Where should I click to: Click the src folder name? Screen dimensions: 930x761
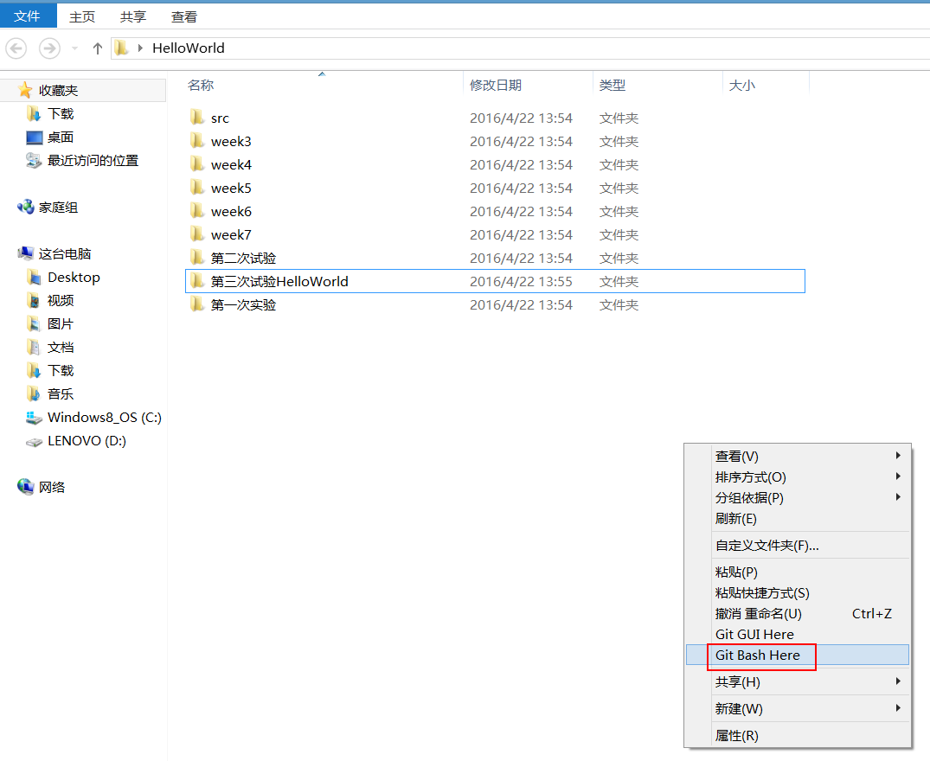[220, 118]
